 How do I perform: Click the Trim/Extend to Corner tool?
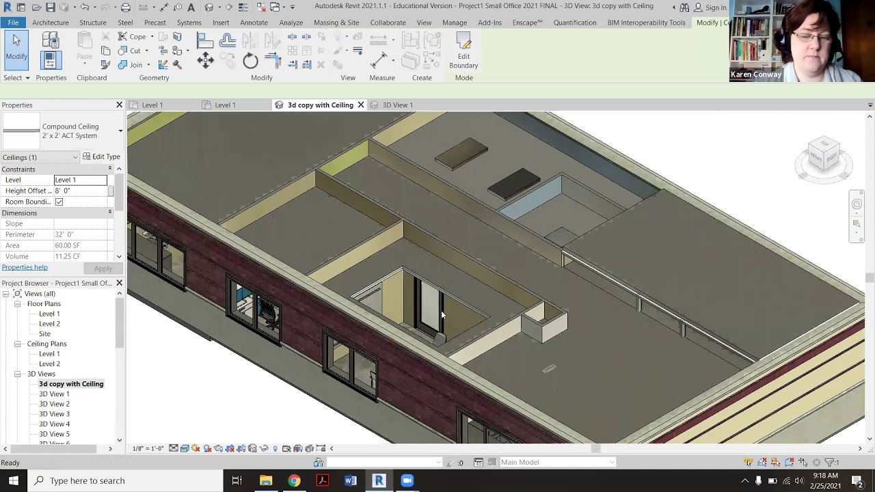(x=273, y=61)
